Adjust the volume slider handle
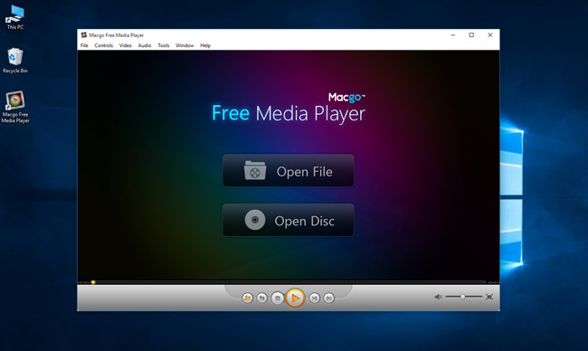 (x=463, y=297)
